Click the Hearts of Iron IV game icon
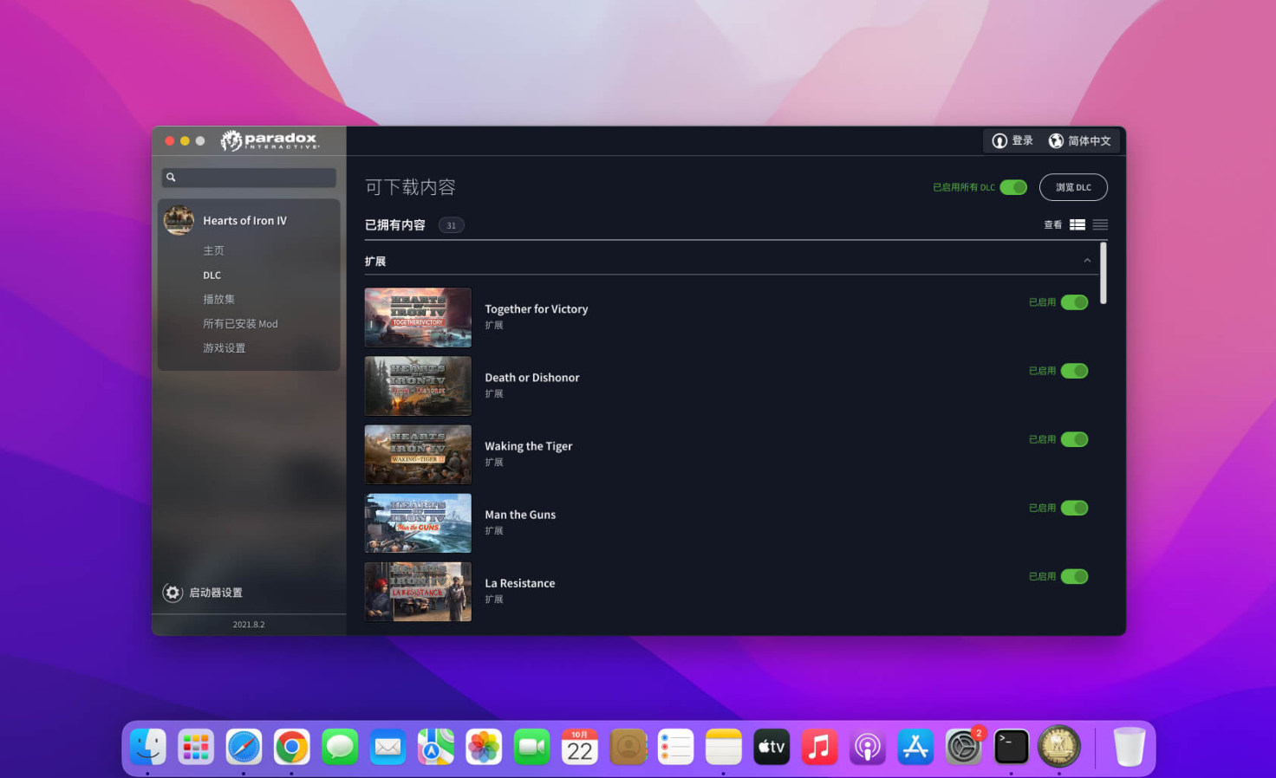Viewport: 1276px width, 778px height. [x=179, y=221]
